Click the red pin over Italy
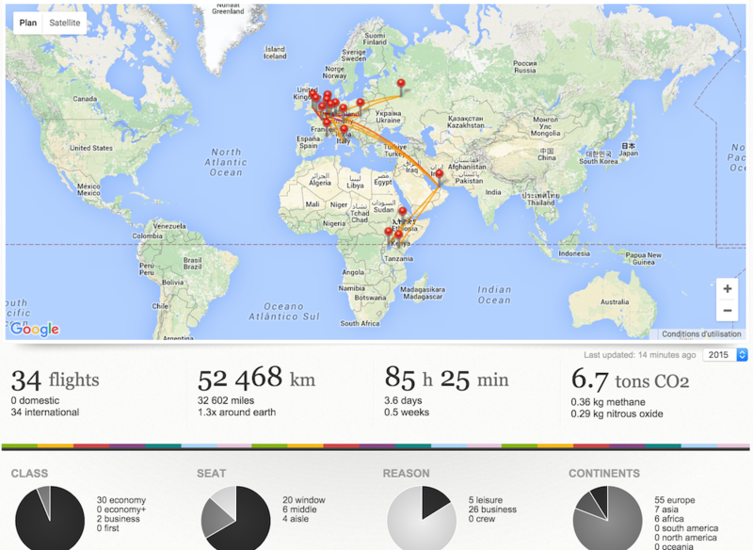The width and height of the screenshot is (753, 550). pos(344,132)
